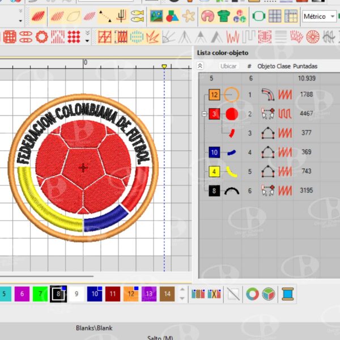Toggle the grid display icon
The width and height of the screenshot is (340, 340).
(275, 16)
